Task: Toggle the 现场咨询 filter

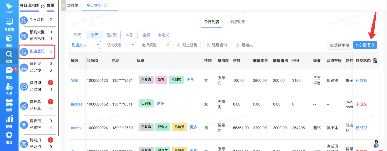Action: (217, 45)
